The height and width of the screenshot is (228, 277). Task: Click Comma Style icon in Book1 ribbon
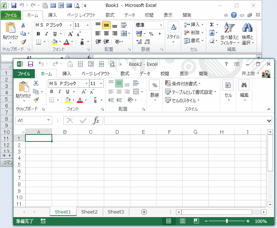159,33
